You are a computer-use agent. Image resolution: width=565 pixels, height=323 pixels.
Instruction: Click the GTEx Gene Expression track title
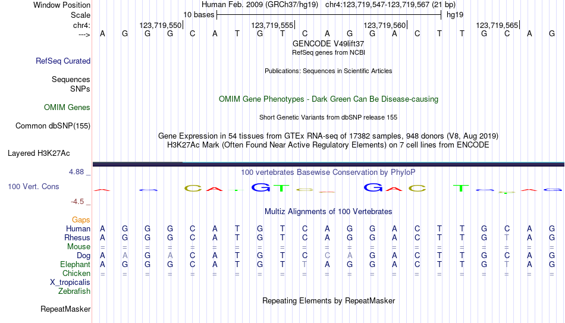pyautogui.click(x=328, y=136)
